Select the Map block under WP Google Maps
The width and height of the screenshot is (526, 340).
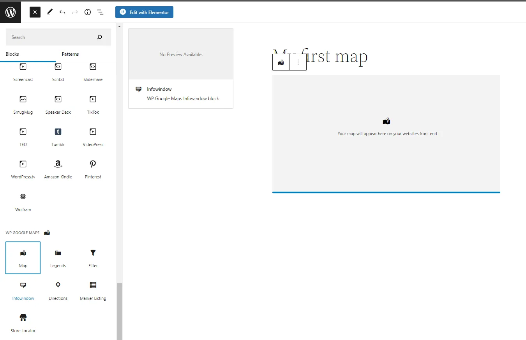23,258
